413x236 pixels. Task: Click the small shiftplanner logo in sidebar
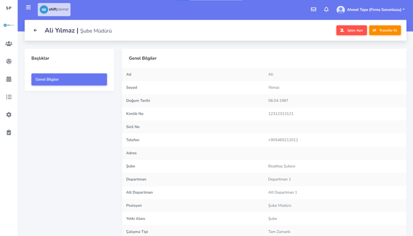coord(9,25)
